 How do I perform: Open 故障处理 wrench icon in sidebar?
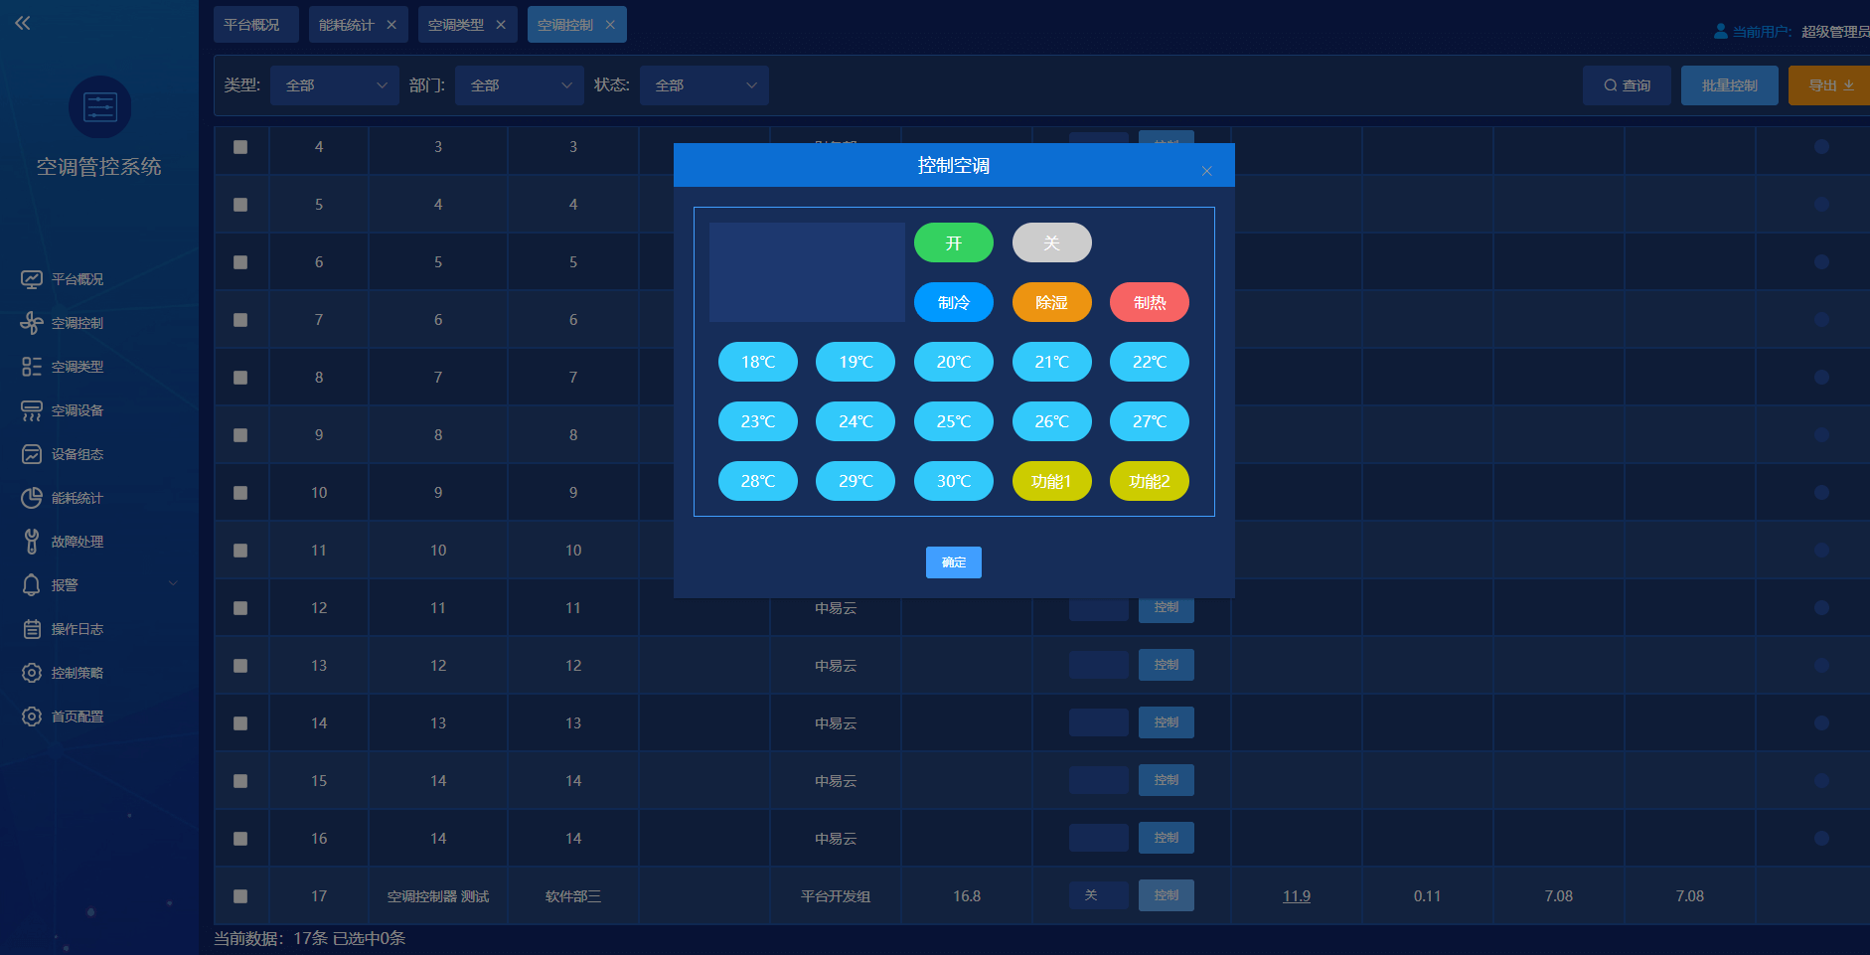click(x=32, y=542)
